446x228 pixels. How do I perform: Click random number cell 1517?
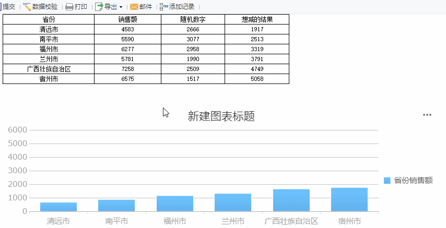click(x=193, y=79)
